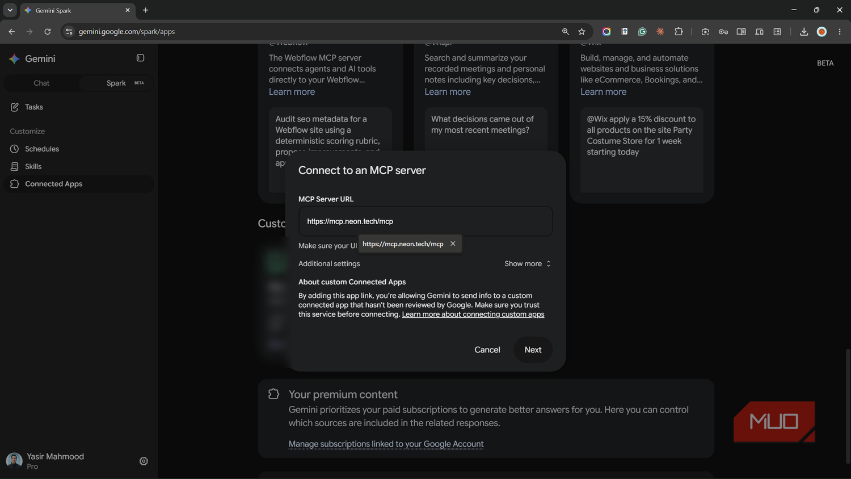The height and width of the screenshot is (479, 851).
Task: Collapse the sidebar with the panel icon
Action: 140,58
